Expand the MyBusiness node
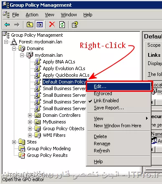Screen dimensions: 162x184 [x=30, y=122]
